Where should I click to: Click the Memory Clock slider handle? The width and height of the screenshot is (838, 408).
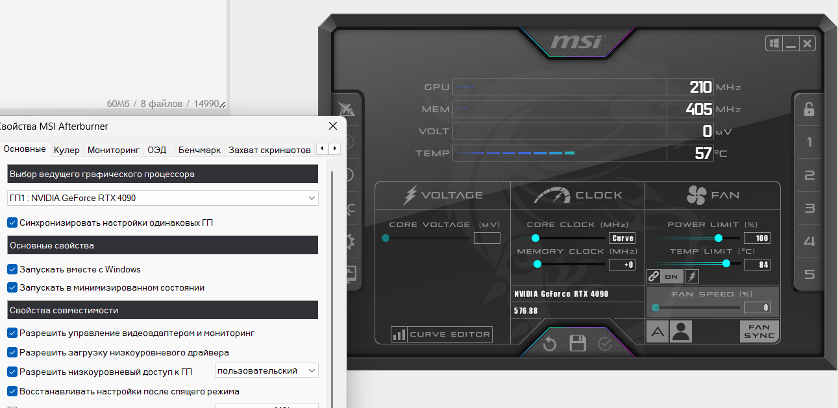pos(537,264)
